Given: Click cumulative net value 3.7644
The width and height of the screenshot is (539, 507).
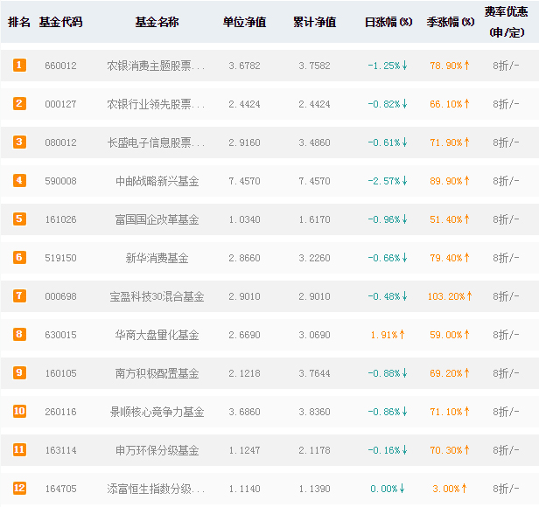Looking at the screenshot, I should (314, 373).
